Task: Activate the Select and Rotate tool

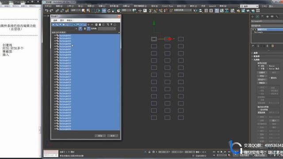Action: coord(109,11)
